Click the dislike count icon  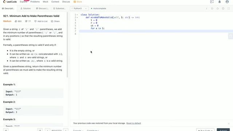26,21
